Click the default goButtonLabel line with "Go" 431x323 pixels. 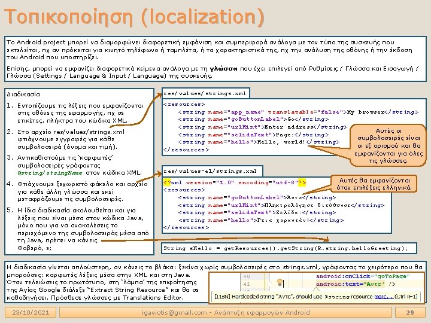253,119
